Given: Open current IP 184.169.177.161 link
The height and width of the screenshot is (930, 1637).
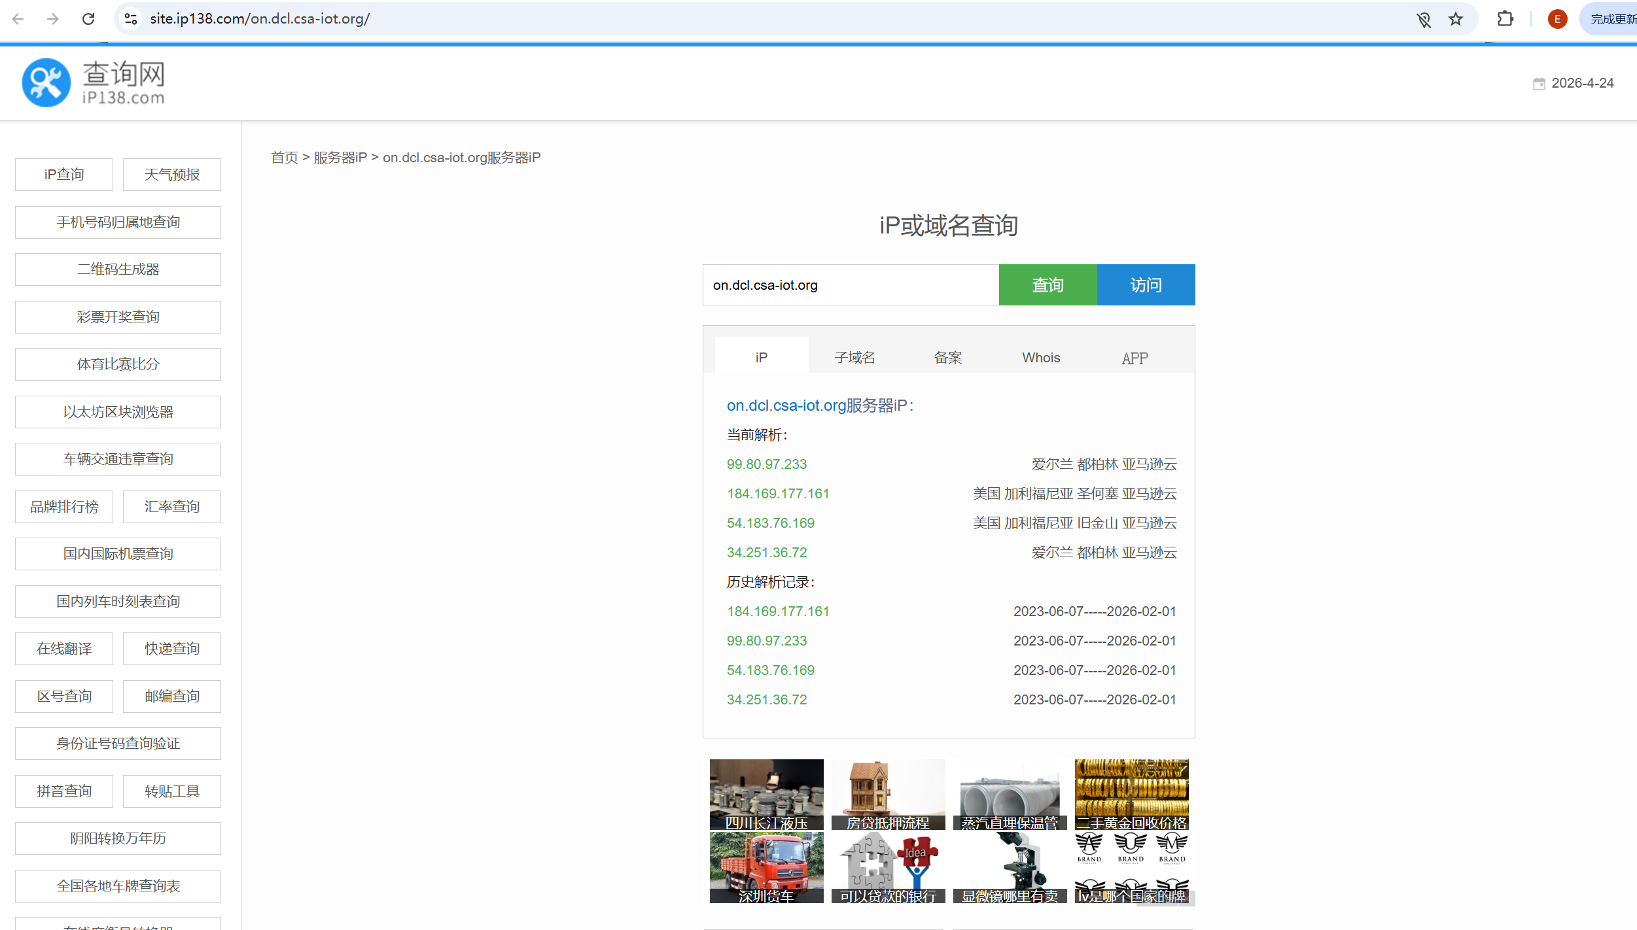Looking at the screenshot, I should pos(778,494).
